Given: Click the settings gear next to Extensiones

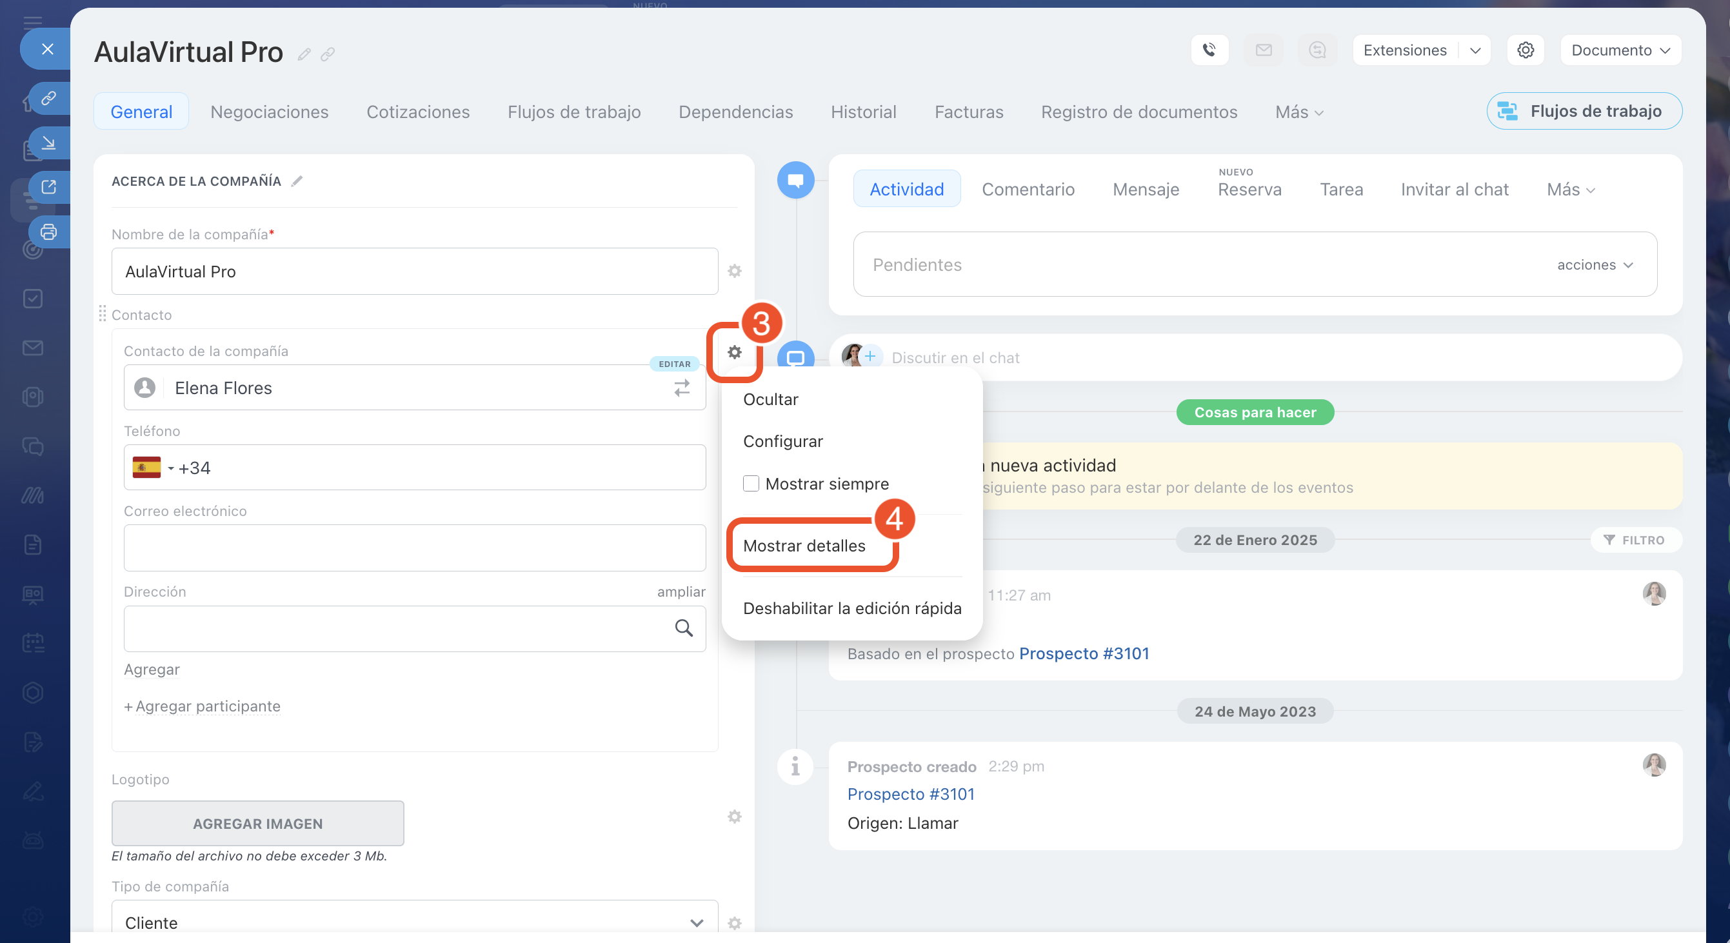Looking at the screenshot, I should coord(1525,50).
